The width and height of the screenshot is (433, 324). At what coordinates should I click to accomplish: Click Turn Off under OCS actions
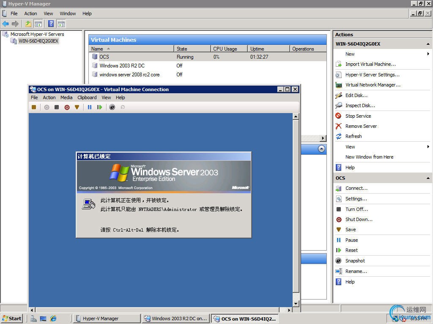[356, 209]
